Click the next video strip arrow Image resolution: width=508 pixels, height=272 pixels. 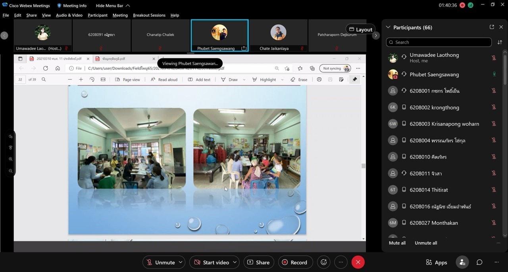click(376, 35)
